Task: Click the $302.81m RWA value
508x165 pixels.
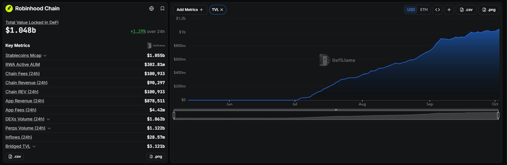Action: point(155,65)
